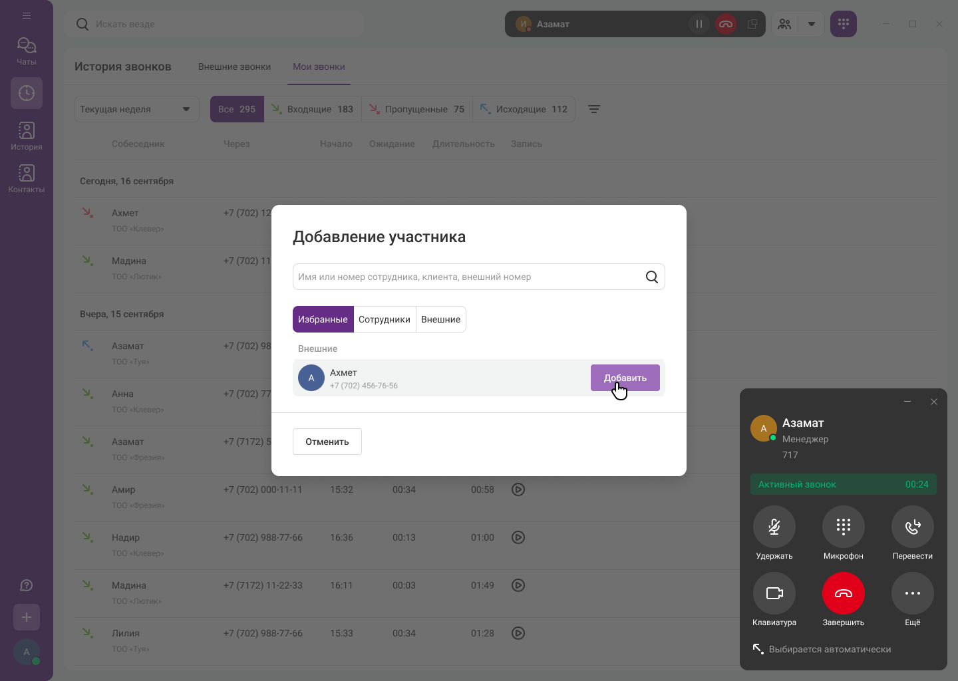The height and width of the screenshot is (681, 958).
Task: Open the help question mark icon
Action: pyautogui.click(x=27, y=585)
